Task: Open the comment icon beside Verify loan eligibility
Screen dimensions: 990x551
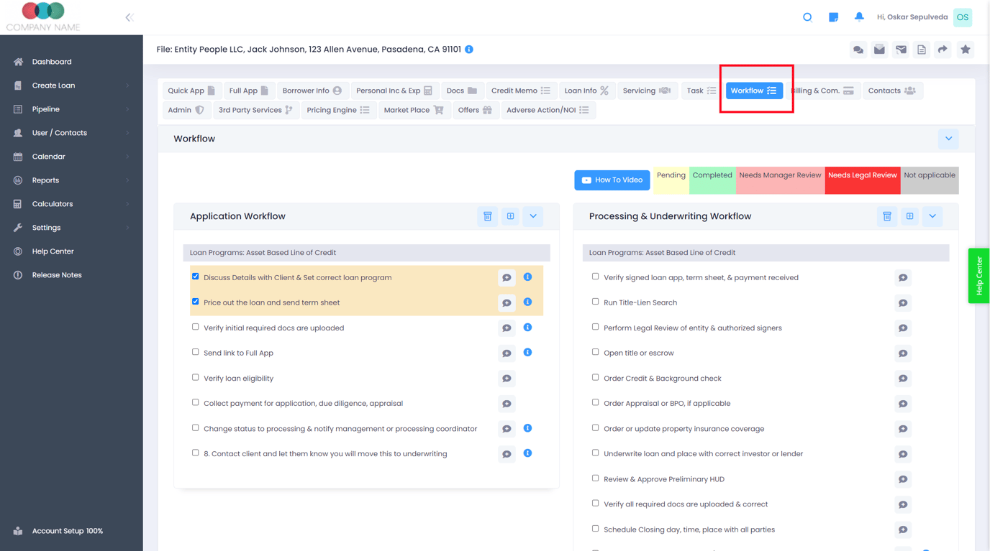Action: [507, 378]
